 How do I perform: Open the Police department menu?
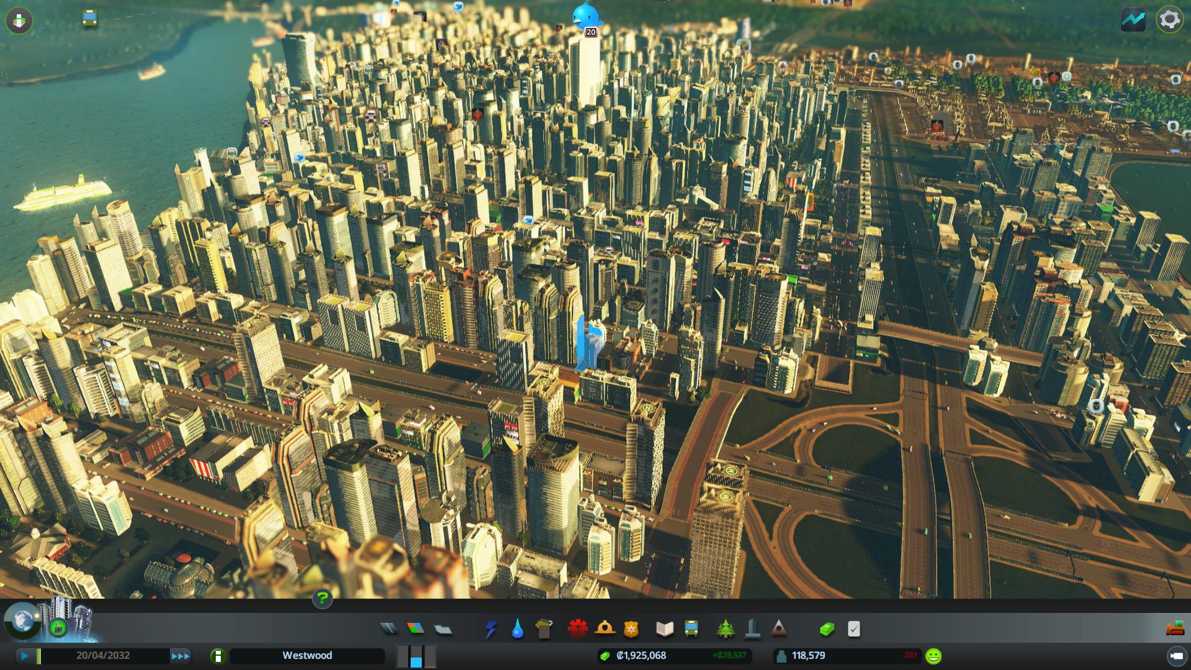(631, 629)
